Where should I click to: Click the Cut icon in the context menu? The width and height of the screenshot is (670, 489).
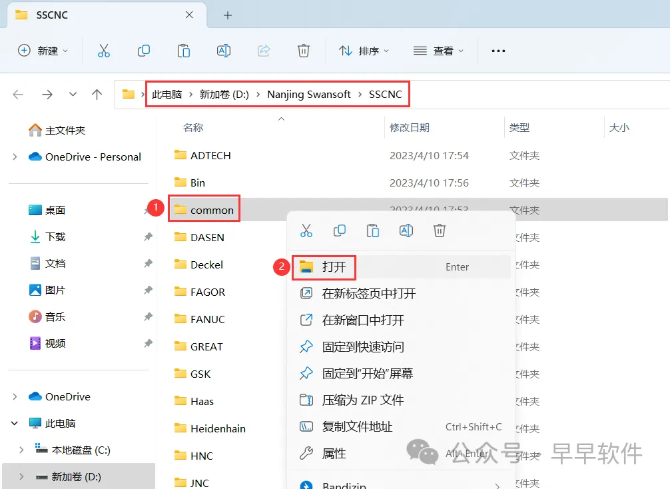306,231
